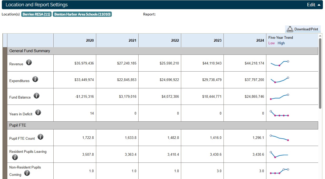Click the info icon next to Revenue
The height and width of the screenshot is (179, 325).
[x=29, y=62]
